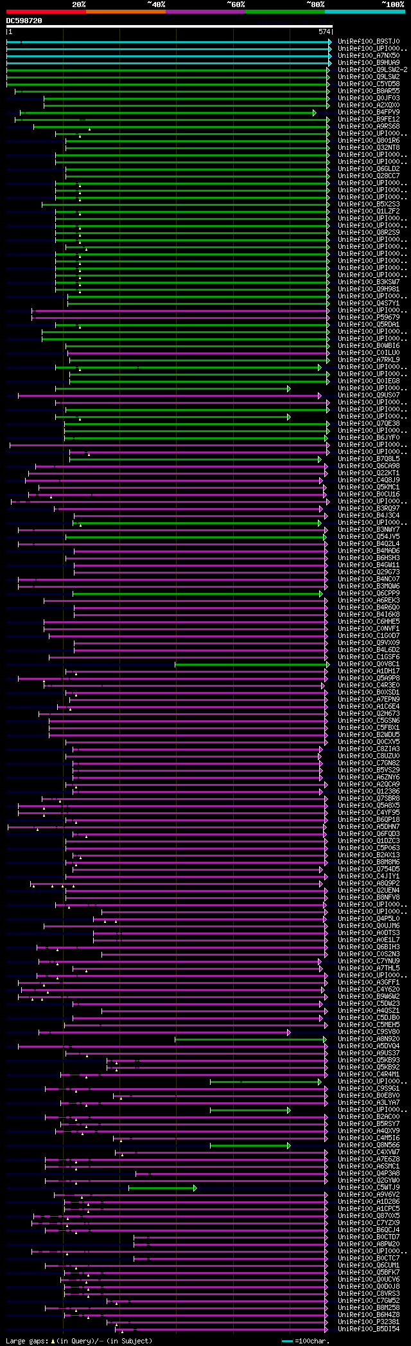
Task: Click the UniRef100_A9RS68 label
Action: tap(369, 127)
